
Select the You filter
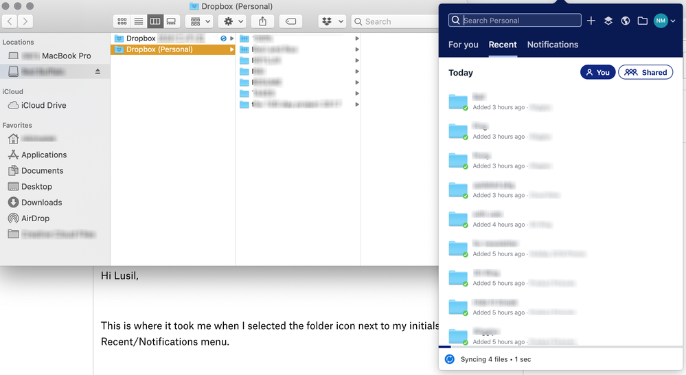[597, 72]
